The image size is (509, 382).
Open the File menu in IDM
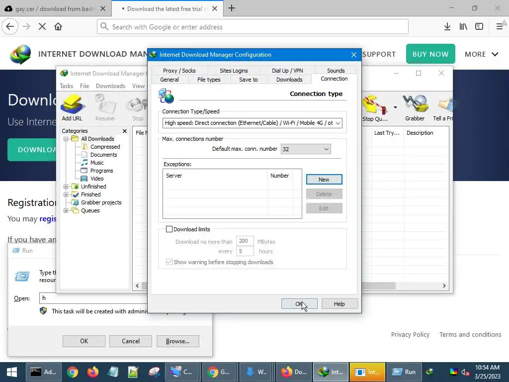[x=85, y=86]
